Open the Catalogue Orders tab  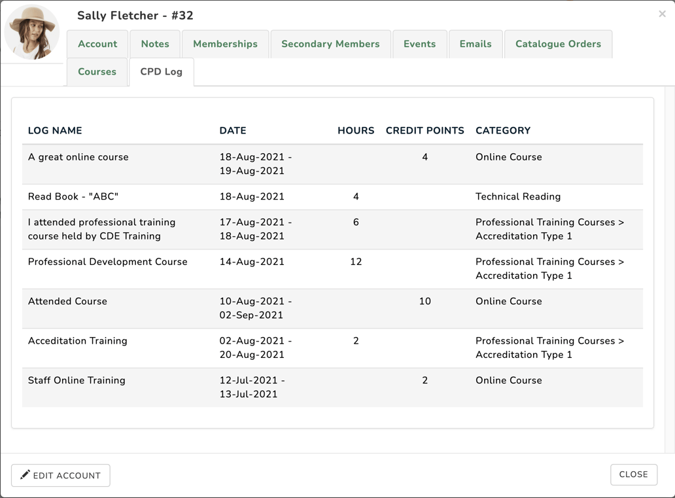tap(558, 44)
